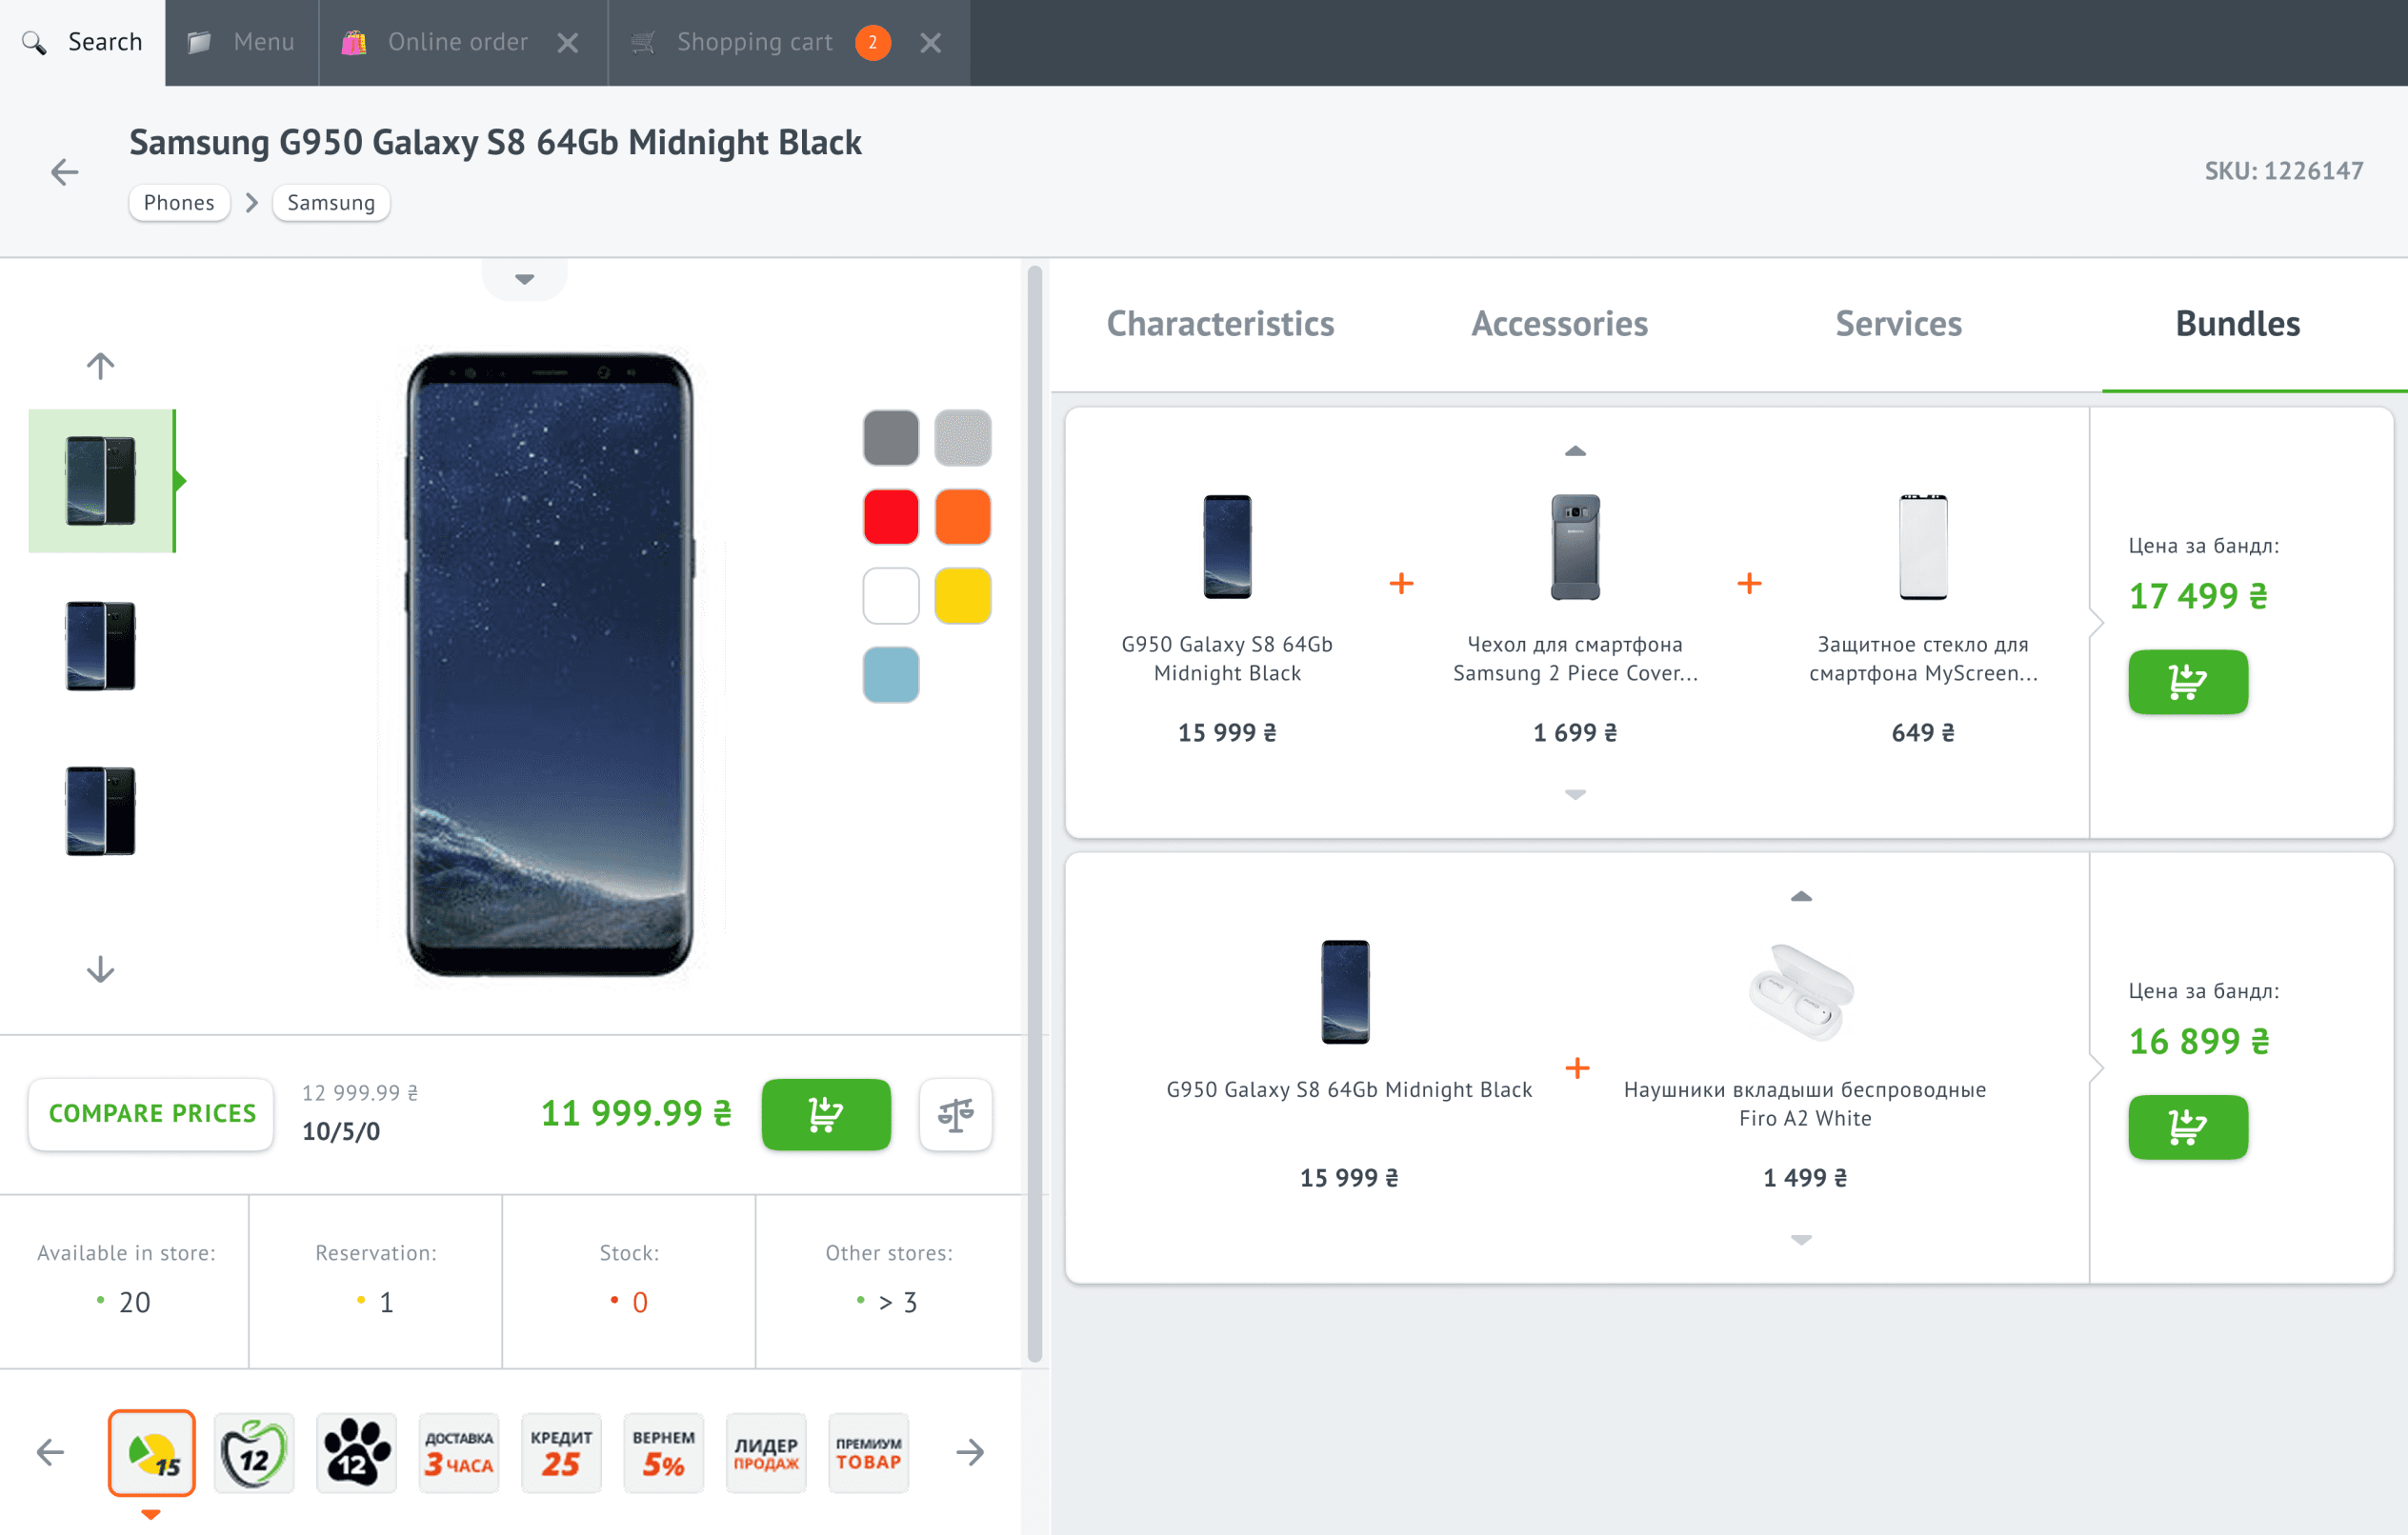
Task: Show next product thumbnails with down arrow
Action: tap(100, 969)
